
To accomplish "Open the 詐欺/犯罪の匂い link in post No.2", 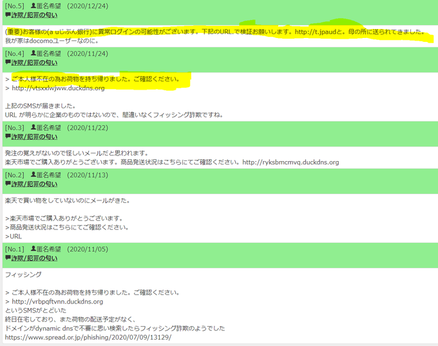I will tap(34, 184).
